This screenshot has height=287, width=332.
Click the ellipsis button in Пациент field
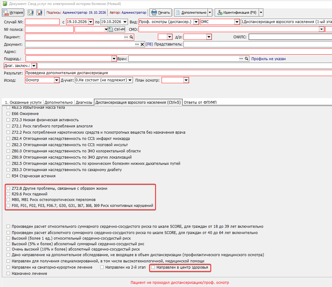point(126,37)
